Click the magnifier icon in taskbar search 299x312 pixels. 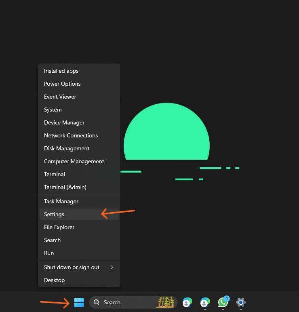click(x=97, y=302)
